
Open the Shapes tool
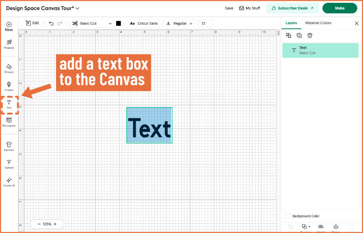click(x=9, y=69)
